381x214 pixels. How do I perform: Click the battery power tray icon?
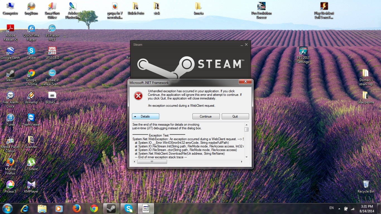pyautogui.click(x=346, y=208)
